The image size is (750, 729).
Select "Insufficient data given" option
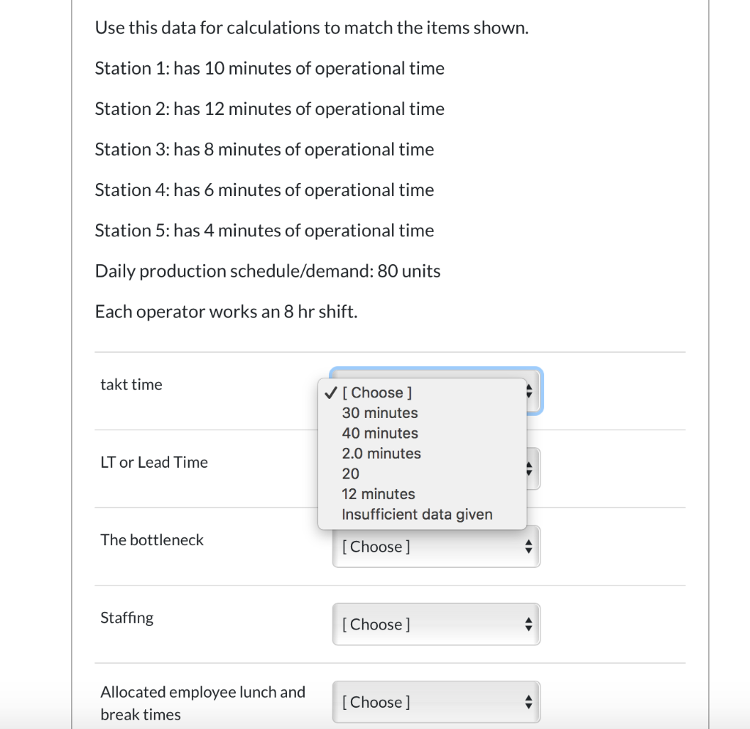pos(417,515)
